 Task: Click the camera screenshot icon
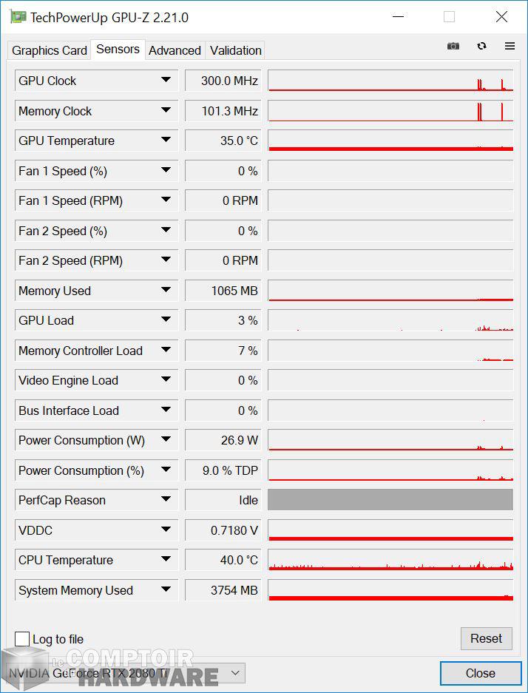pyautogui.click(x=453, y=46)
